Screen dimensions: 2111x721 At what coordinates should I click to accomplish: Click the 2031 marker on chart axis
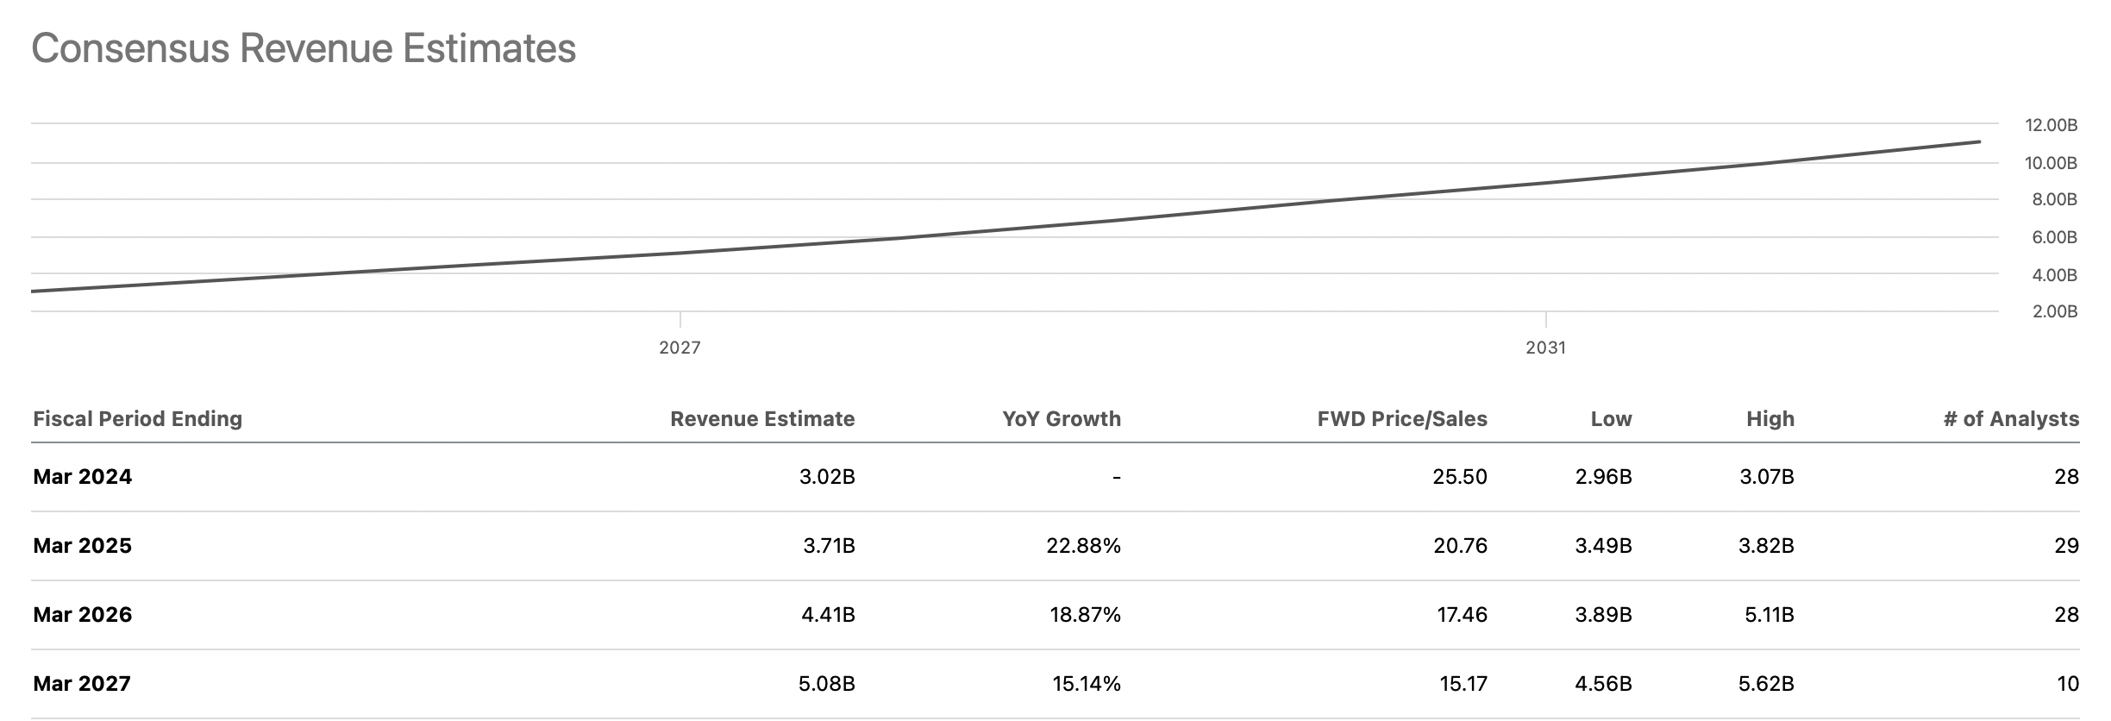(x=1545, y=348)
